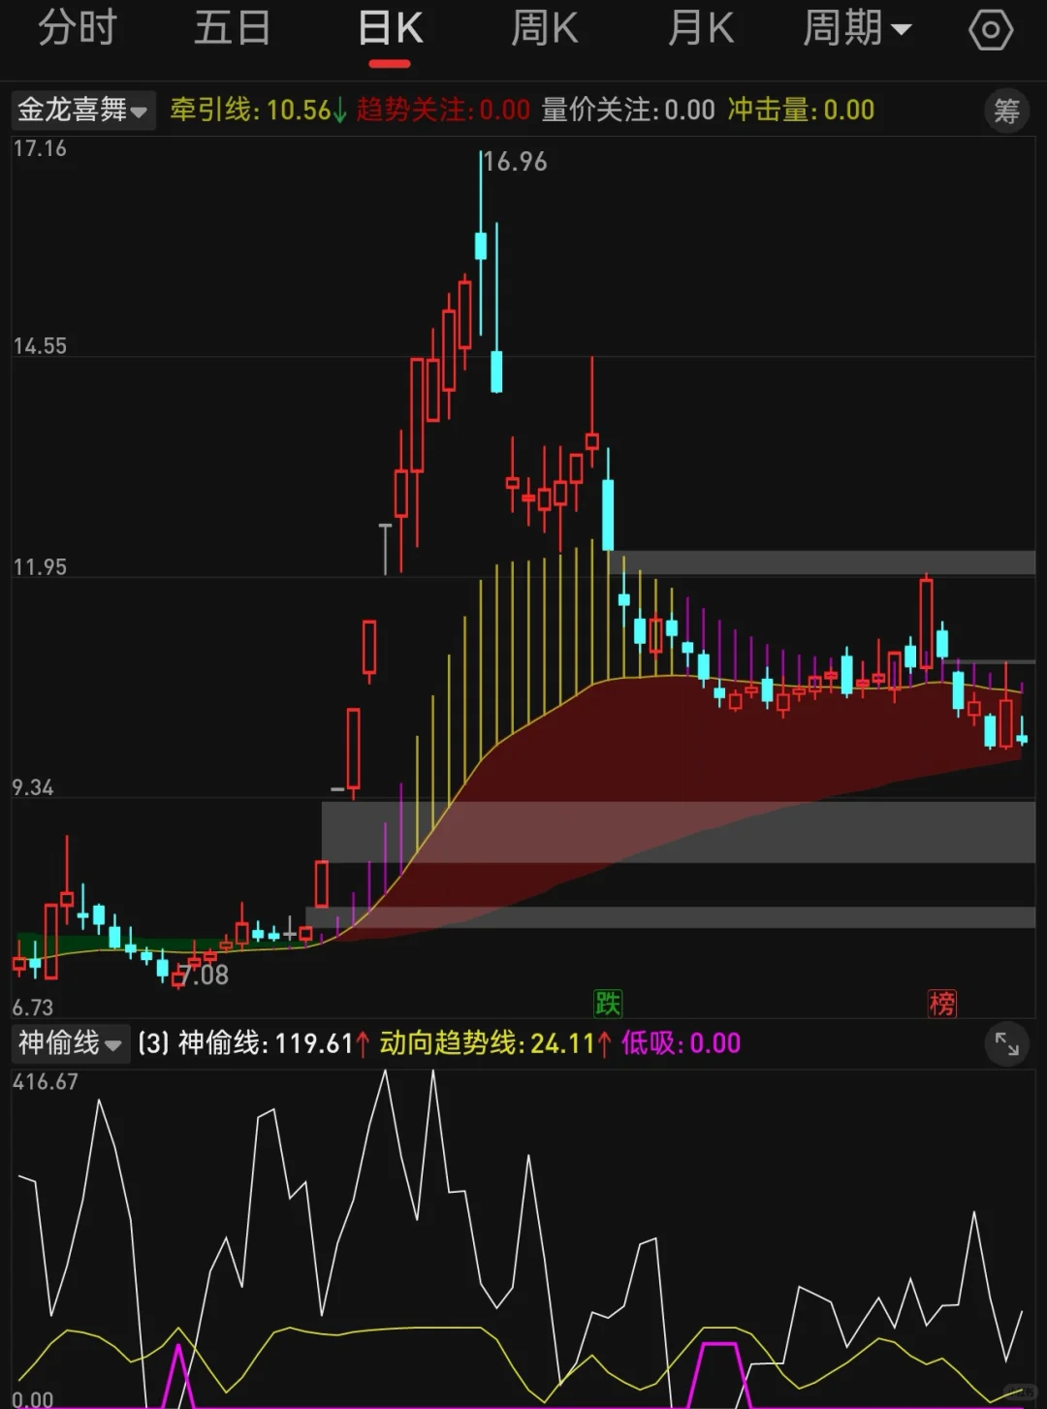Expand the 周期 period dropdown
This screenshot has height=1409, width=1047.
857,28
